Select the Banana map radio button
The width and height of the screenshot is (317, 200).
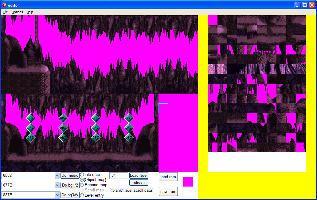coord(82,185)
